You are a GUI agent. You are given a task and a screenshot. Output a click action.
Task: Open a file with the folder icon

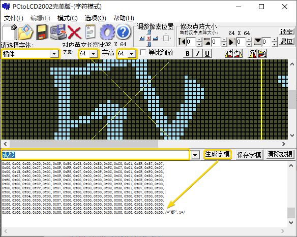click(x=26, y=32)
